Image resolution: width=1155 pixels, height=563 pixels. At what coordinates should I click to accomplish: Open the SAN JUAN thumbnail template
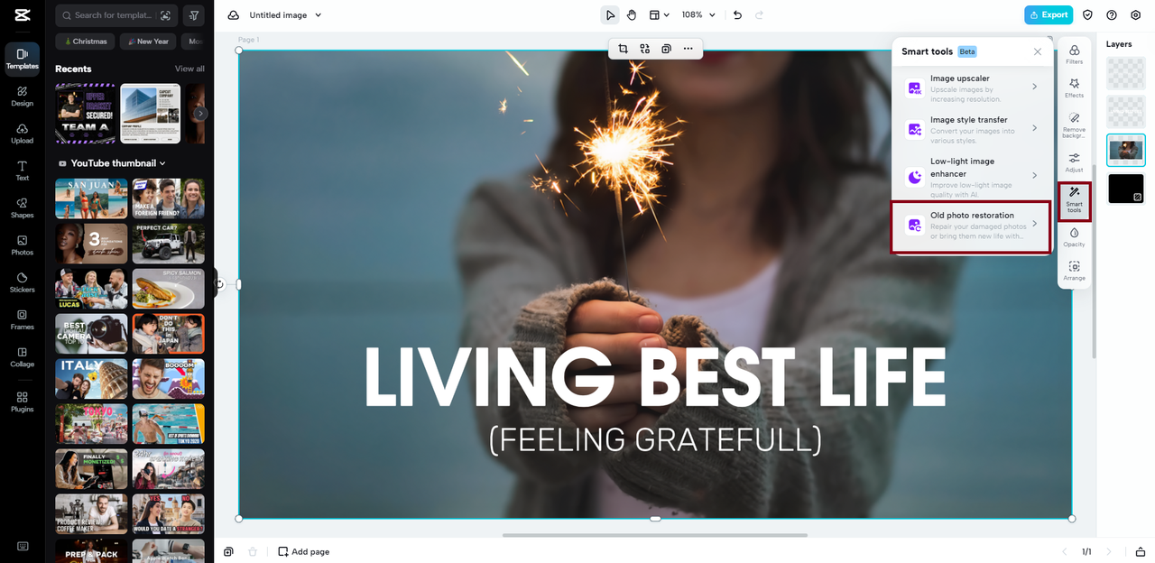[x=91, y=198]
